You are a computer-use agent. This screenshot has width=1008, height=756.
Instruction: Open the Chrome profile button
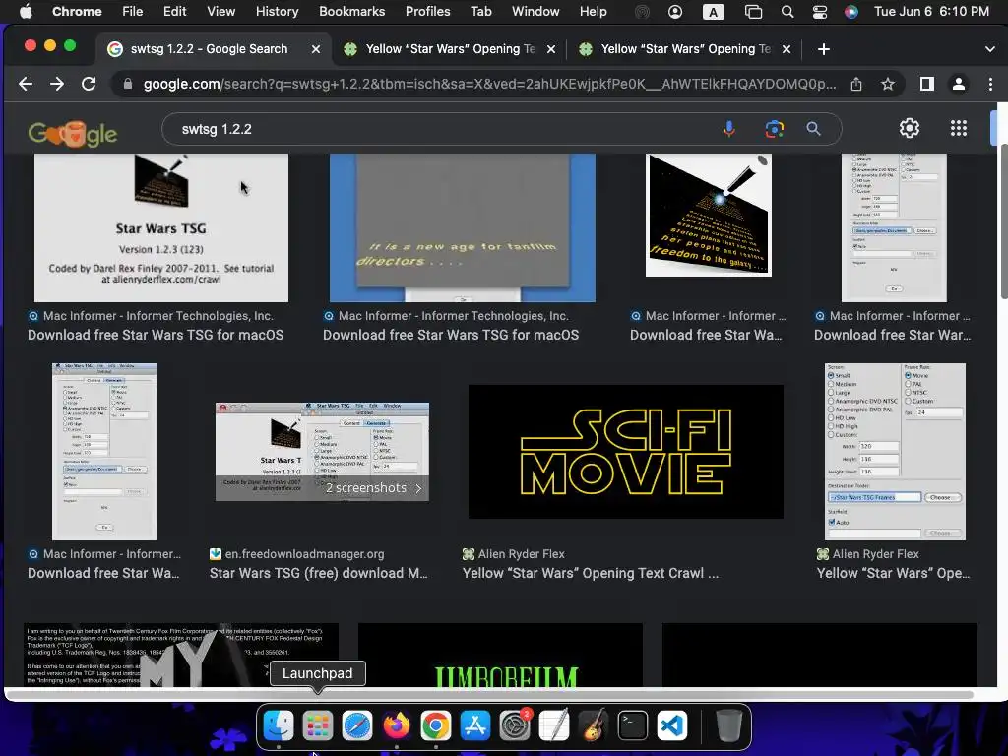(958, 84)
